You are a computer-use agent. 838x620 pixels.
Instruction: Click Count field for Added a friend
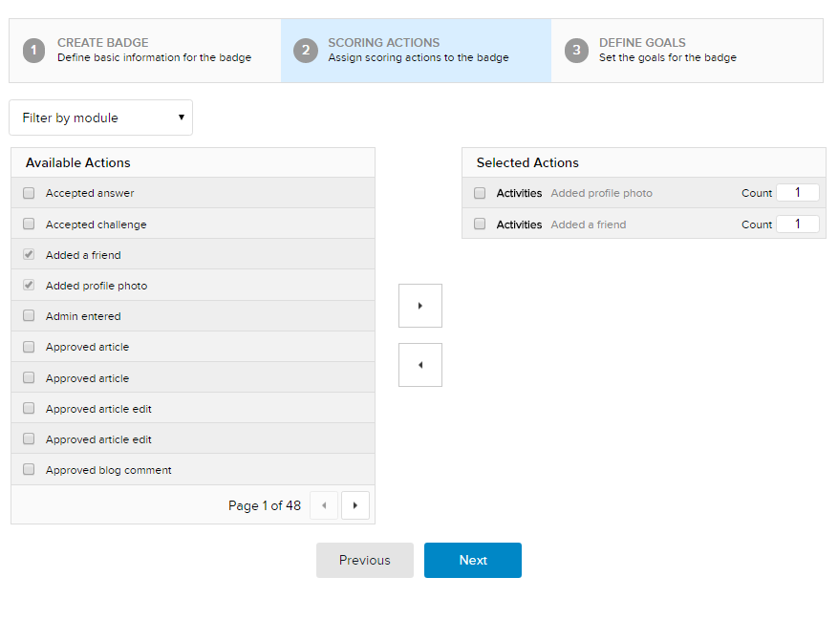coord(797,224)
